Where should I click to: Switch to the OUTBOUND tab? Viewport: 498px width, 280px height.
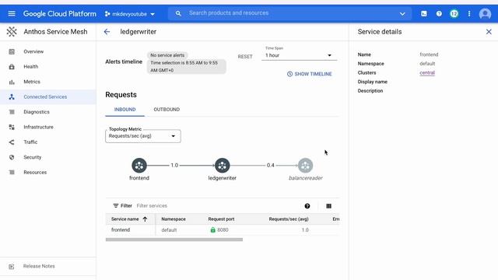pyautogui.click(x=167, y=110)
